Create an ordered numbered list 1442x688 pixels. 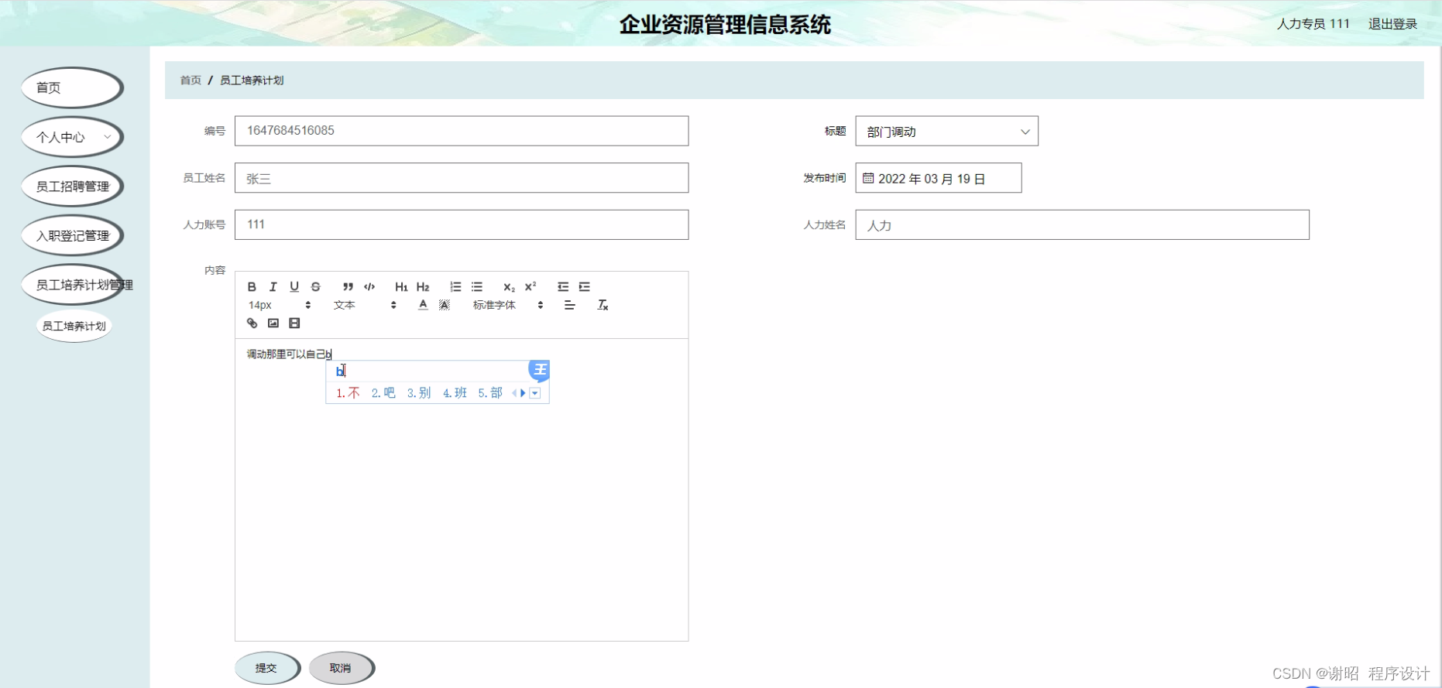[x=455, y=286]
